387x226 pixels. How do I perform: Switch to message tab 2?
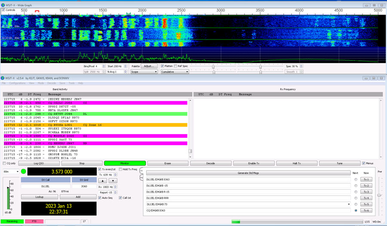(x=141, y=177)
